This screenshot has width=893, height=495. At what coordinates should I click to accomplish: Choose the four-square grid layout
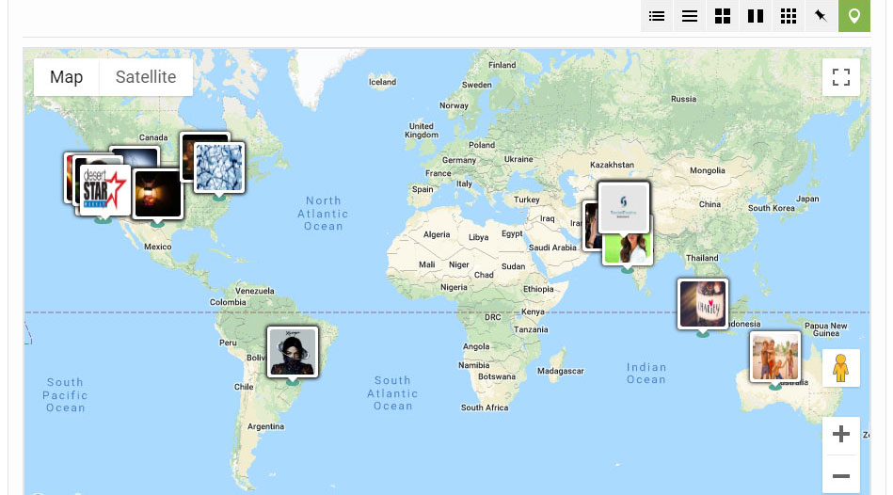tap(723, 16)
